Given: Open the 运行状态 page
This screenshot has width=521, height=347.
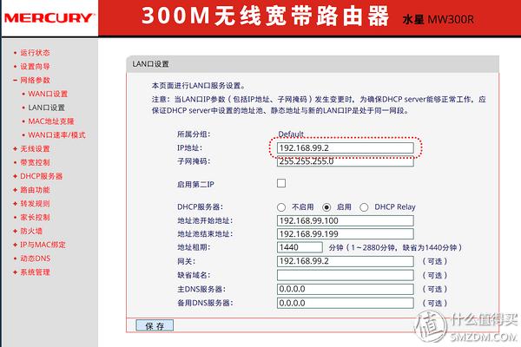Looking at the screenshot, I should [x=35, y=52].
